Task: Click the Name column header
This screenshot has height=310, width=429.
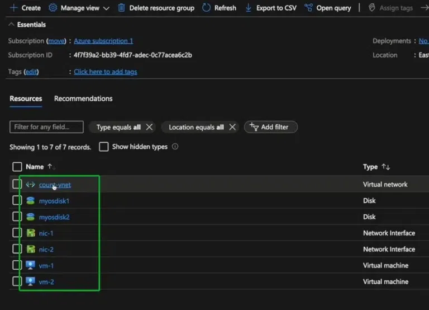Action: click(x=35, y=167)
